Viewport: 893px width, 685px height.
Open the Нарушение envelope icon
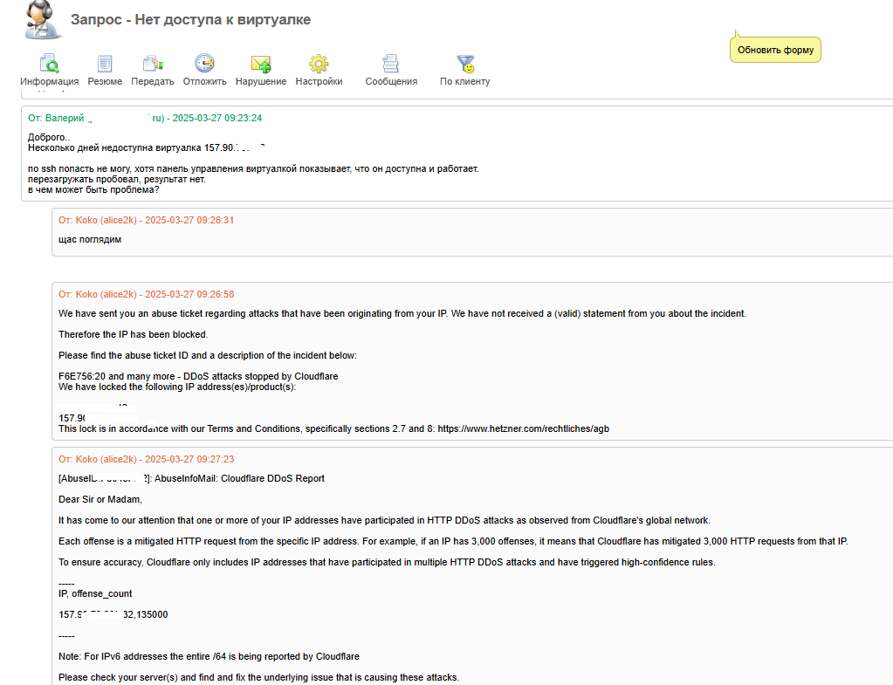(261, 64)
